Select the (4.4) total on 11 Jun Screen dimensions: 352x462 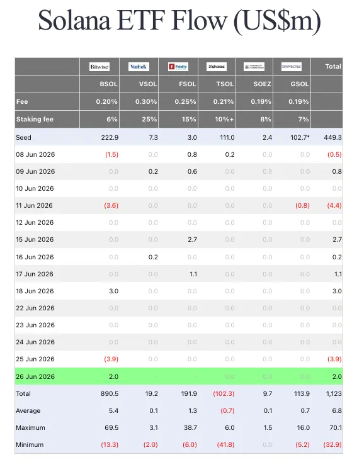pyautogui.click(x=334, y=205)
